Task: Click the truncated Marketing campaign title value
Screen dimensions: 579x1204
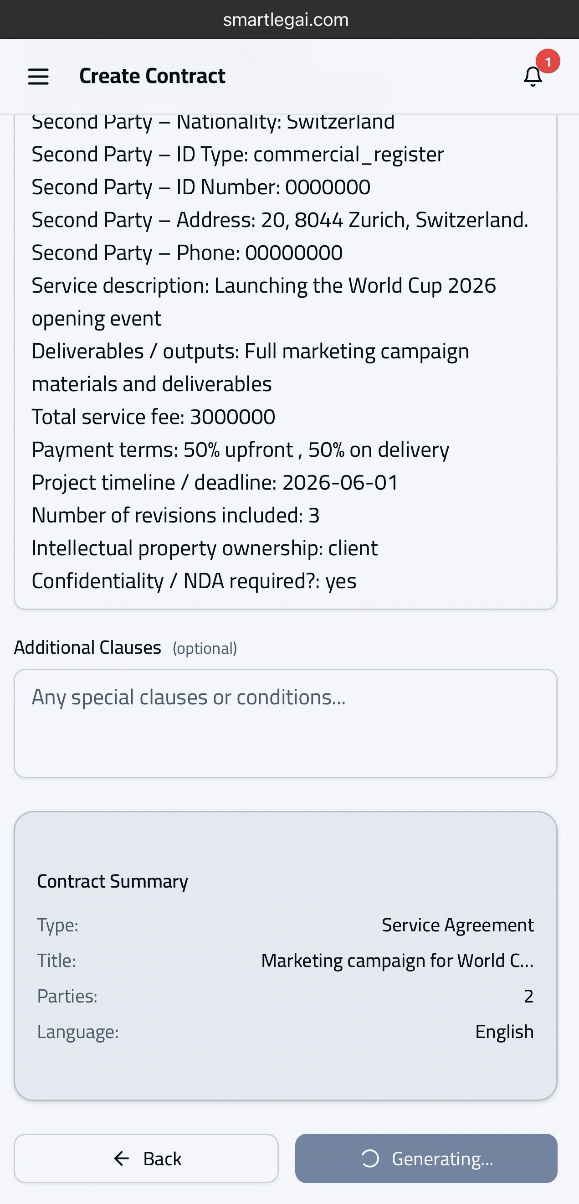Action: [x=397, y=961]
